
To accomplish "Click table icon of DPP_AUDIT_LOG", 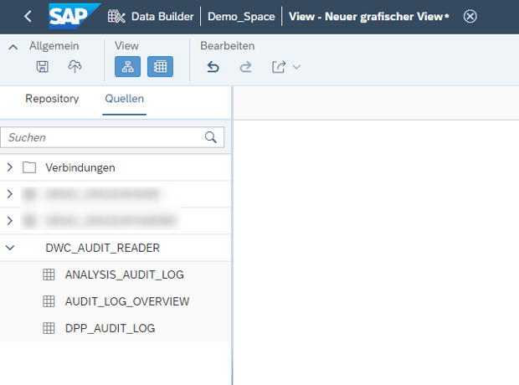I will [x=49, y=328].
